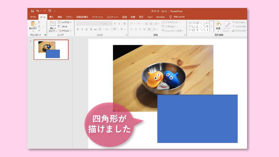
Task: Click the 貼り付け paste icon
Action: point(33,24)
